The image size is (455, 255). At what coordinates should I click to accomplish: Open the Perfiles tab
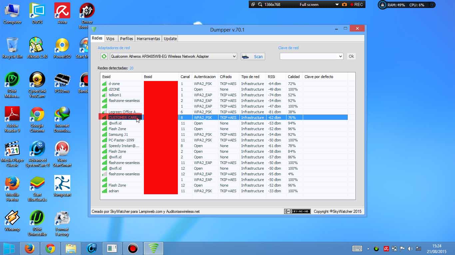[x=127, y=39]
